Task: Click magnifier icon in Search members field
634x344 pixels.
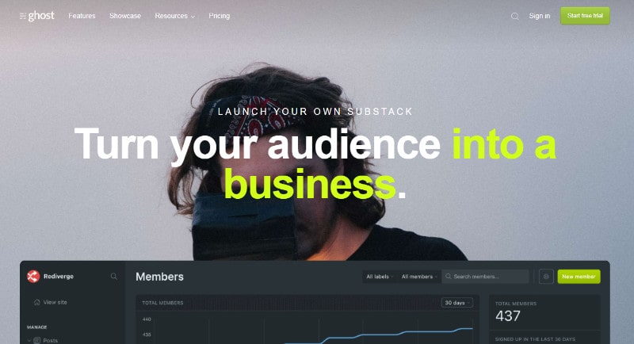Action: click(448, 277)
